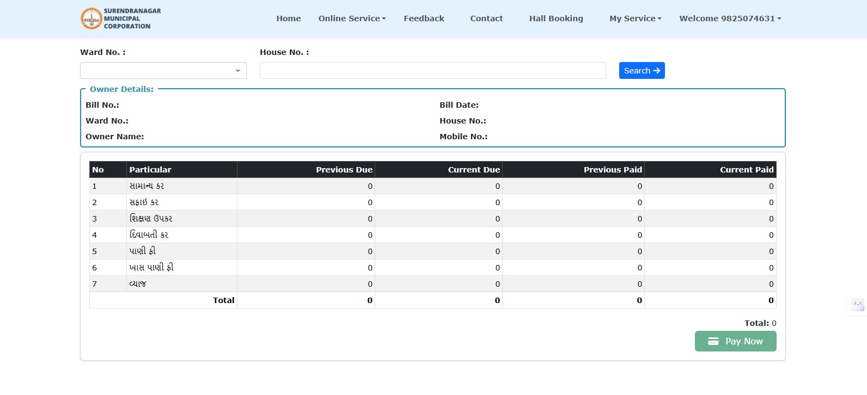The width and height of the screenshot is (867, 395).
Task: Click the floating widget icon at right edge
Action: pyautogui.click(x=858, y=304)
